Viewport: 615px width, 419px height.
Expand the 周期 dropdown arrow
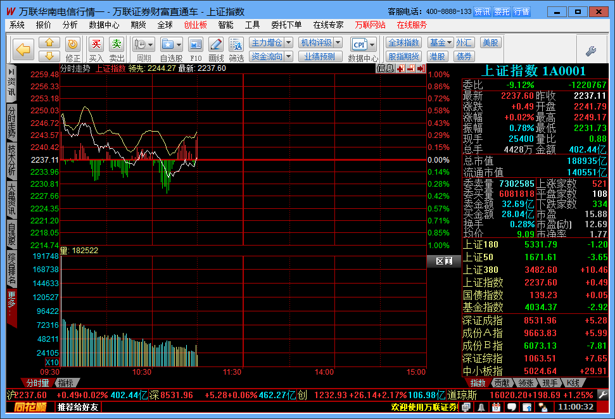[151, 44]
